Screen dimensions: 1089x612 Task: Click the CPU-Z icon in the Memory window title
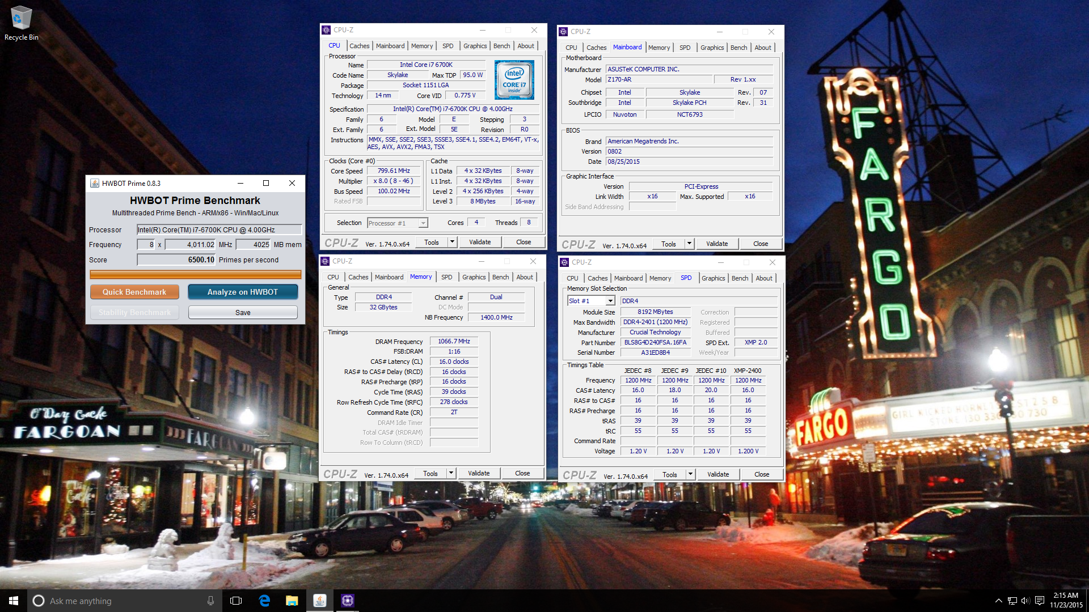[x=325, y=261]
